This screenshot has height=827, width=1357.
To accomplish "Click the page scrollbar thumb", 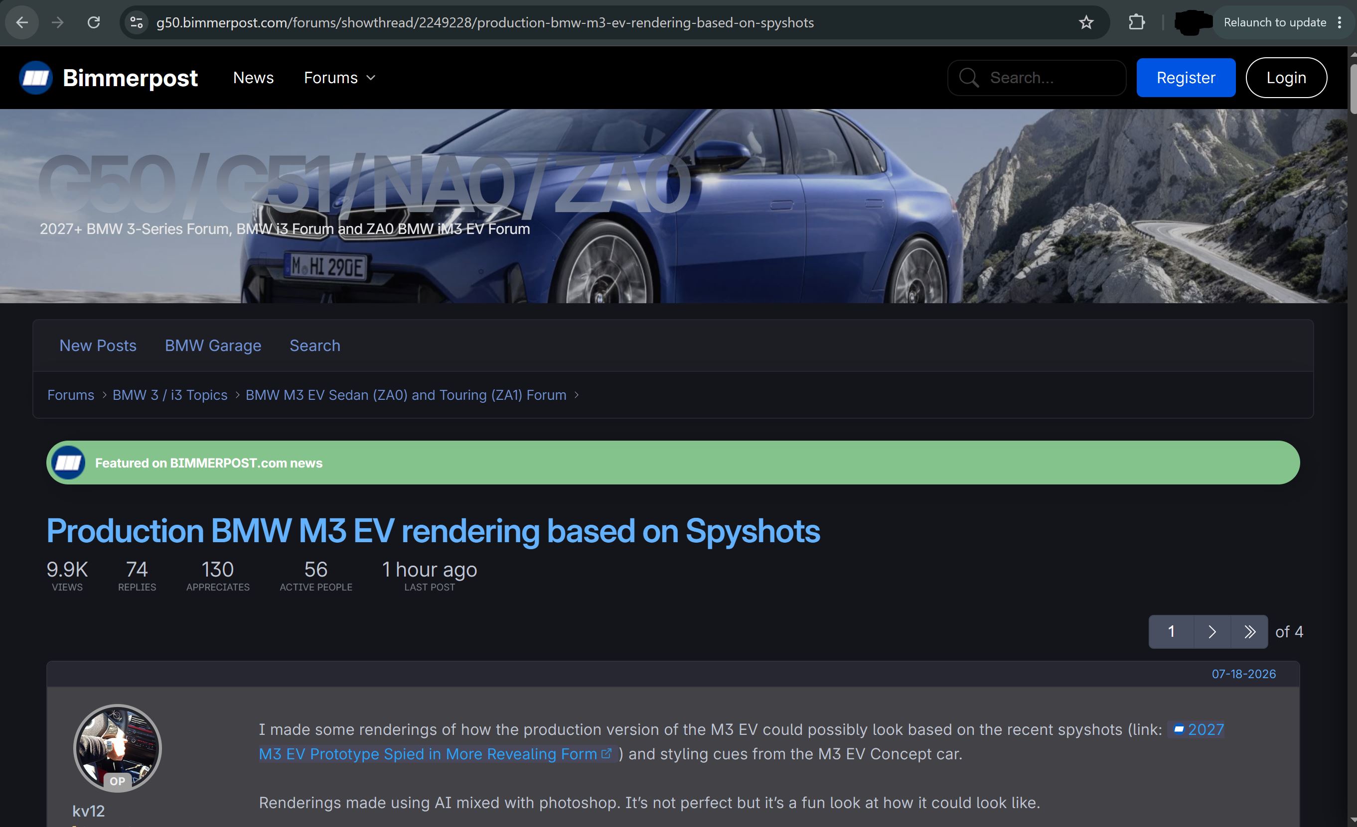I will (1353, 90).
